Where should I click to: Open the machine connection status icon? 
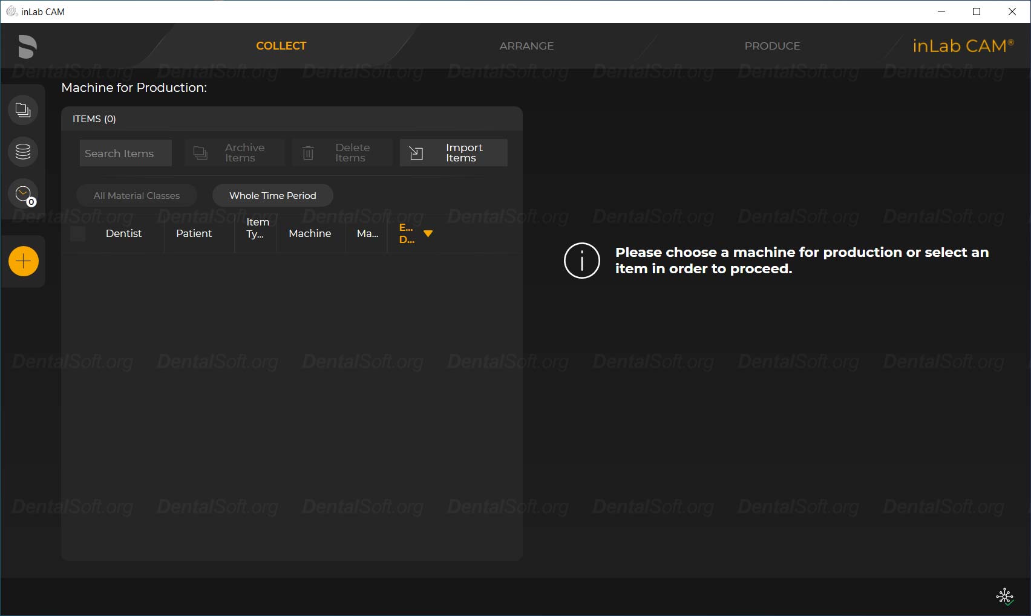[x=1004, y=597]
